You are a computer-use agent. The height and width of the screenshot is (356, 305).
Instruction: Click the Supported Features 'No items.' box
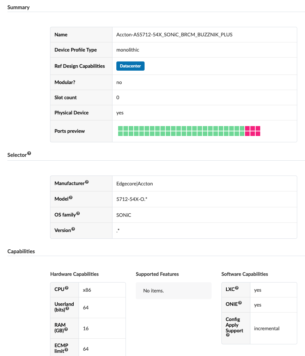pos(173,291)
